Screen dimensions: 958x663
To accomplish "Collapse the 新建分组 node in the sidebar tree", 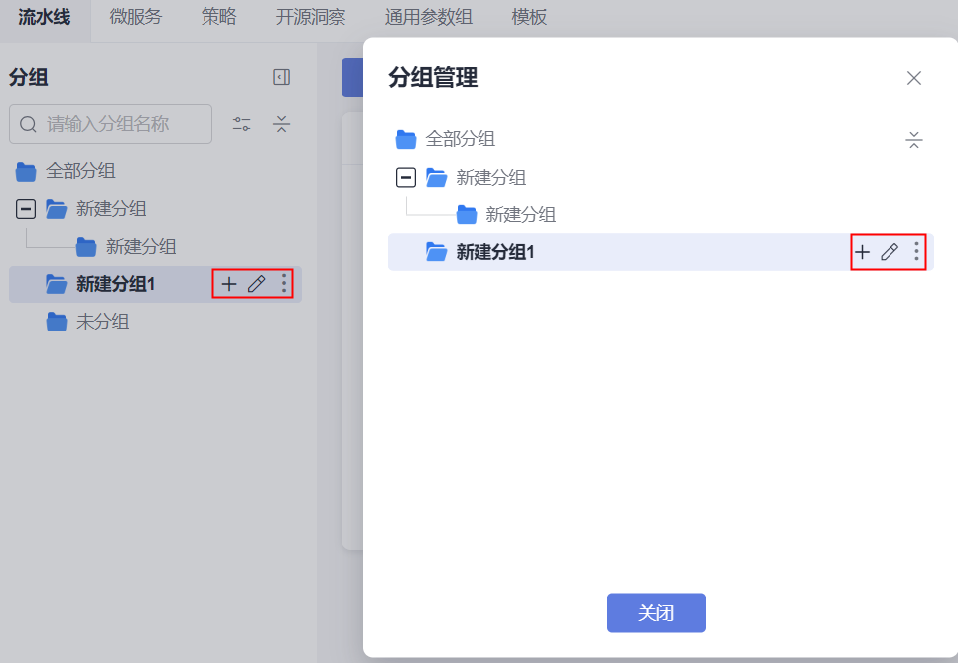I will 26,209.
